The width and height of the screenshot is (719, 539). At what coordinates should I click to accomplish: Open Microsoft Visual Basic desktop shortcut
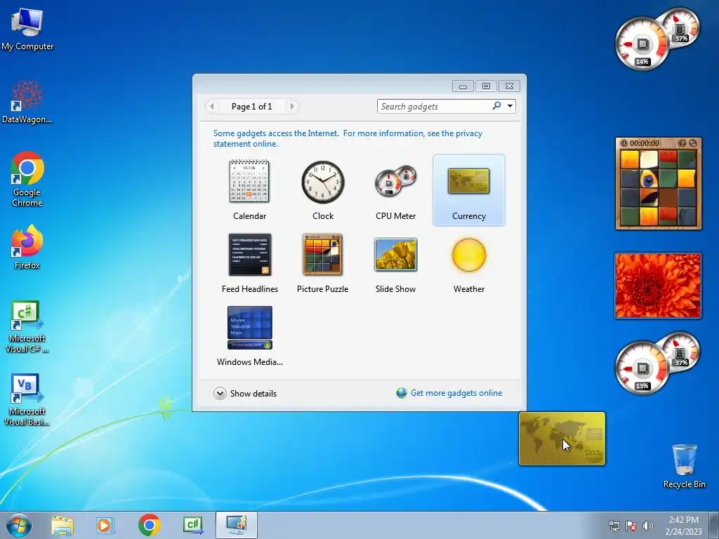[x=27, y=399]
